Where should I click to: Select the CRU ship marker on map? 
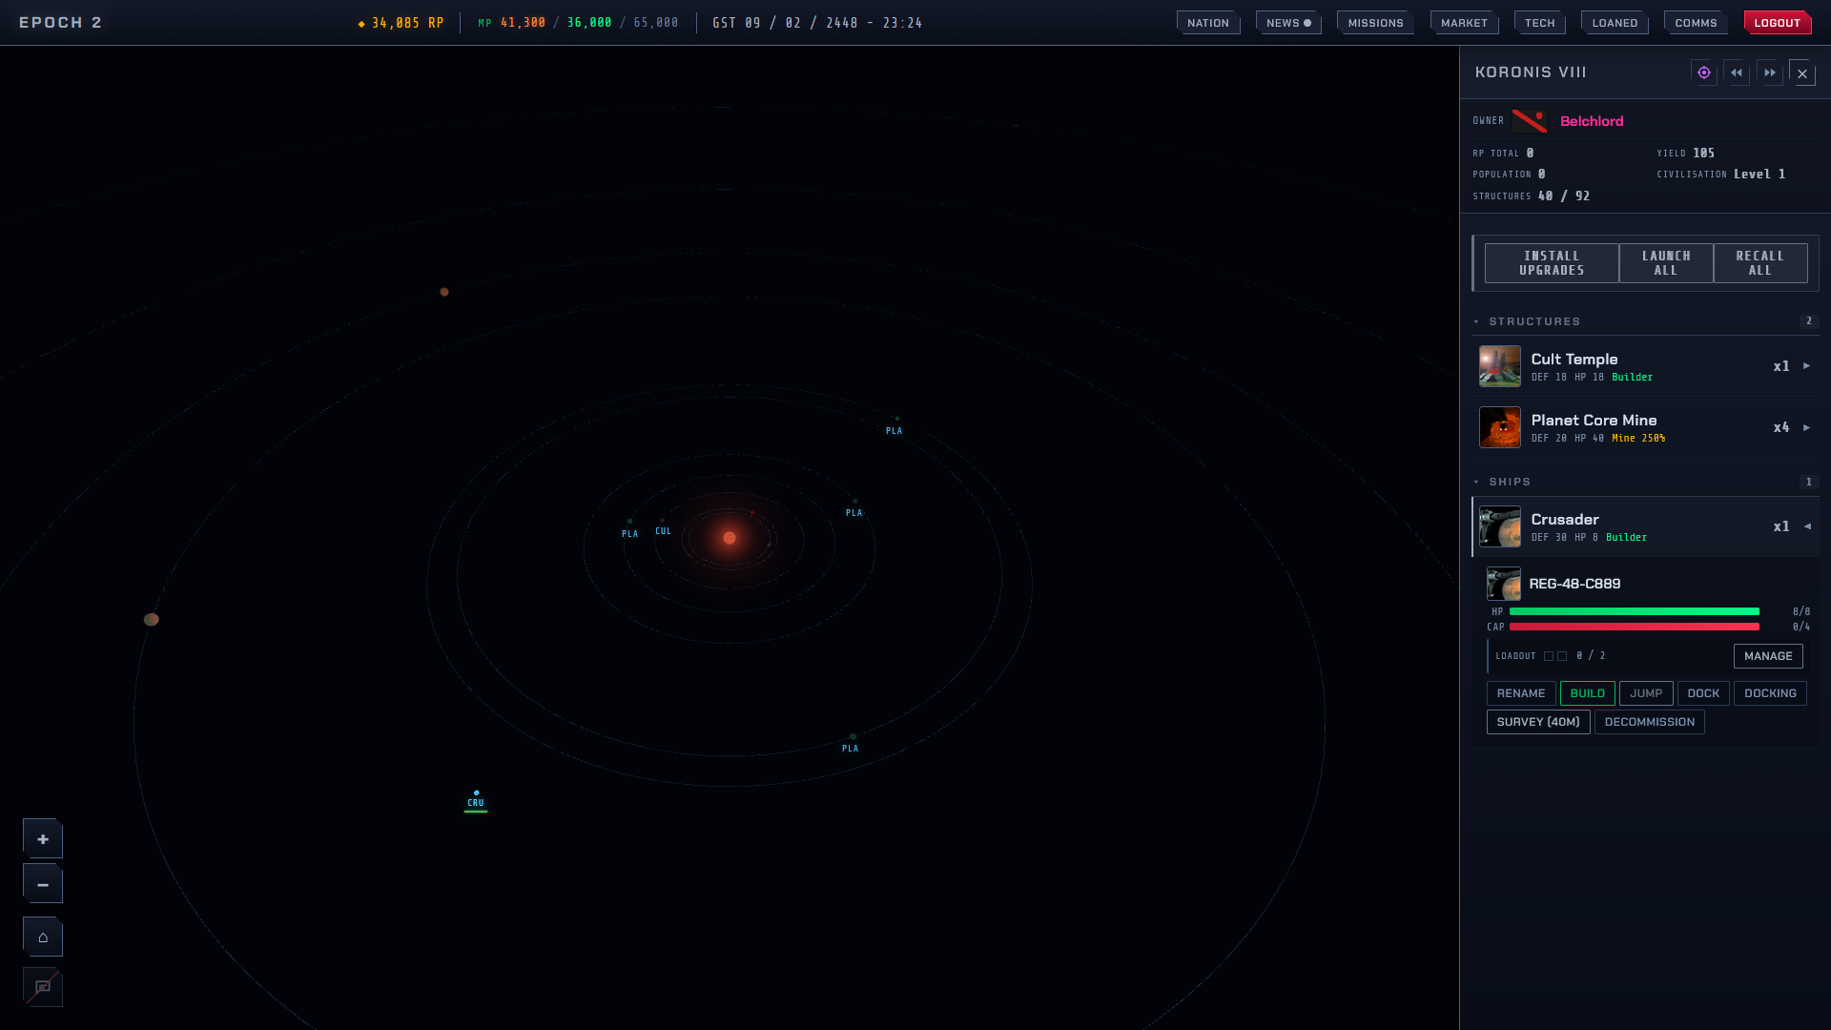(476, 801)
